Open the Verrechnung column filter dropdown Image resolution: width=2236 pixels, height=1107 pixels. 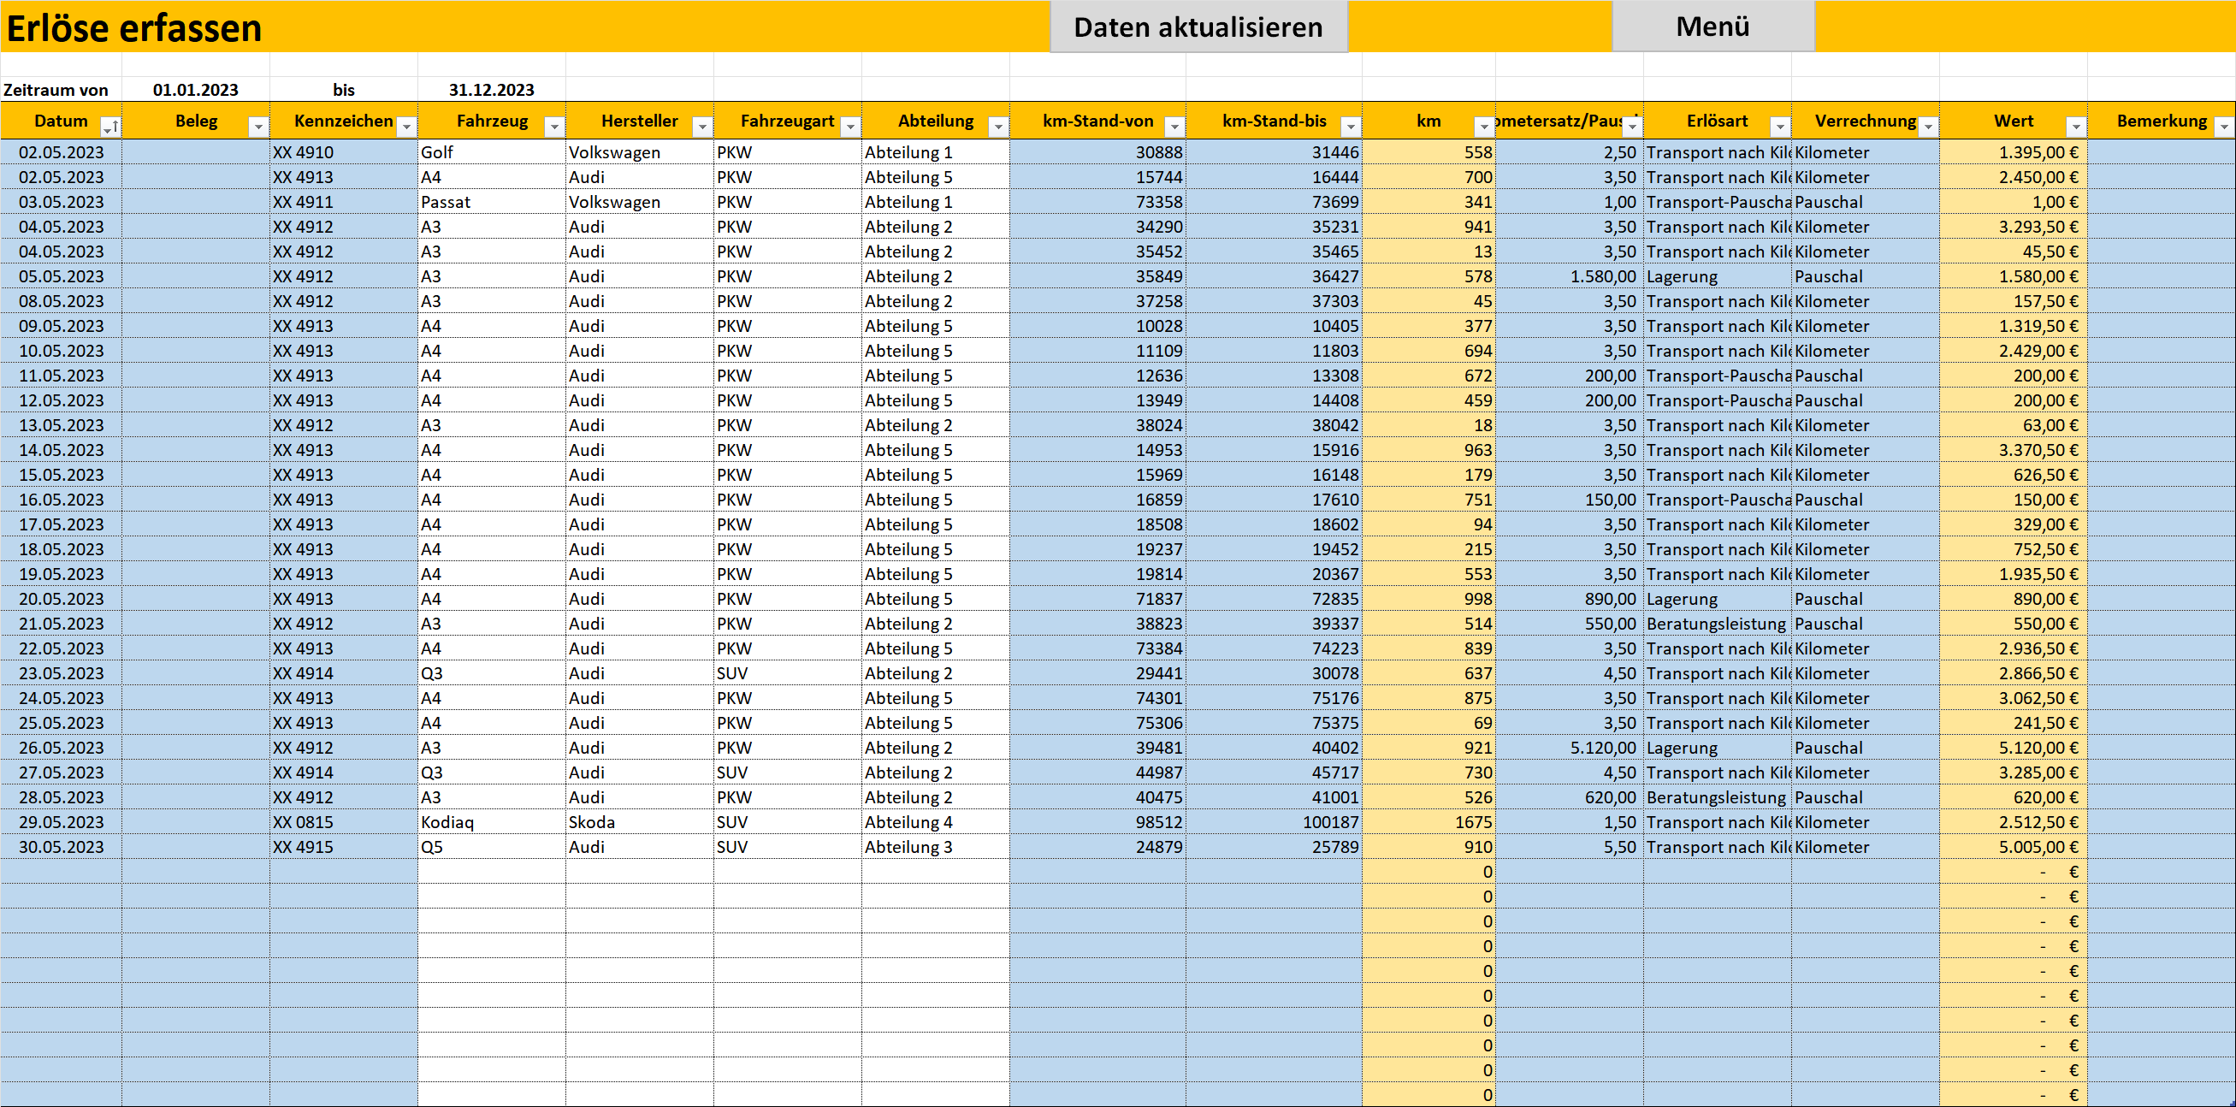point(1928,127)
